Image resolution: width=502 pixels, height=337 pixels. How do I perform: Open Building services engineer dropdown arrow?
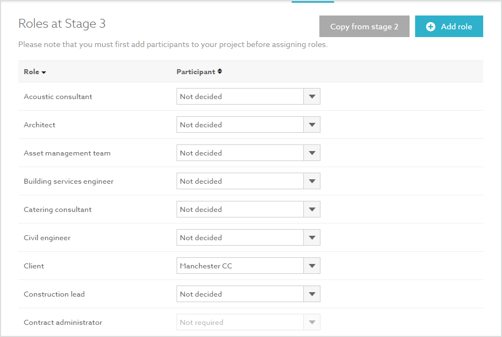(312, 181)
